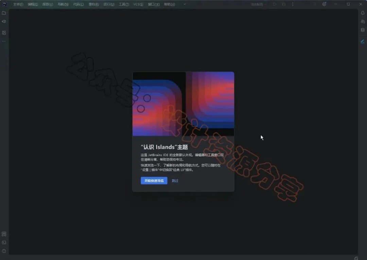The width and height of the screenshot is (367, 260).
Task: Open the 导航(N) menu
Action: click(63, 4)
